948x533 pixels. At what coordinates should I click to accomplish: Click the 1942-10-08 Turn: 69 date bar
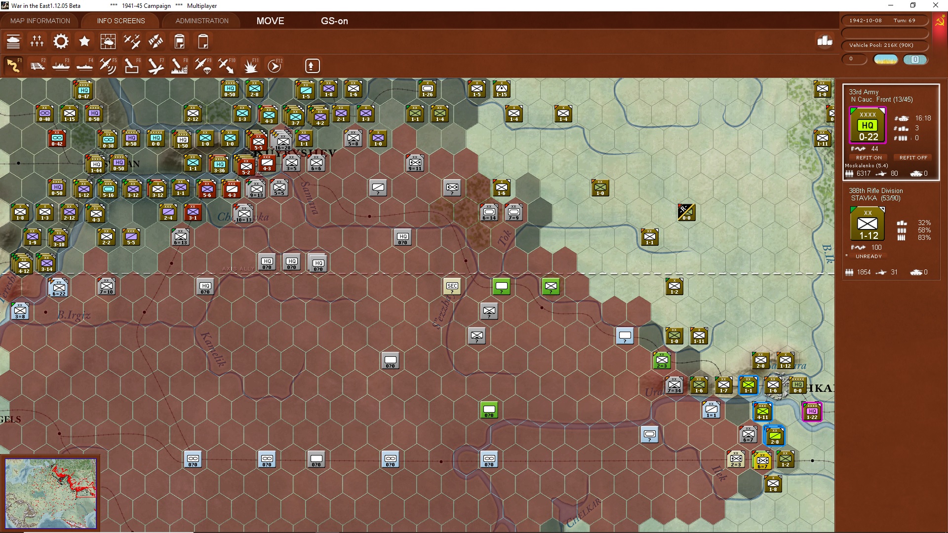coord(884,21)
